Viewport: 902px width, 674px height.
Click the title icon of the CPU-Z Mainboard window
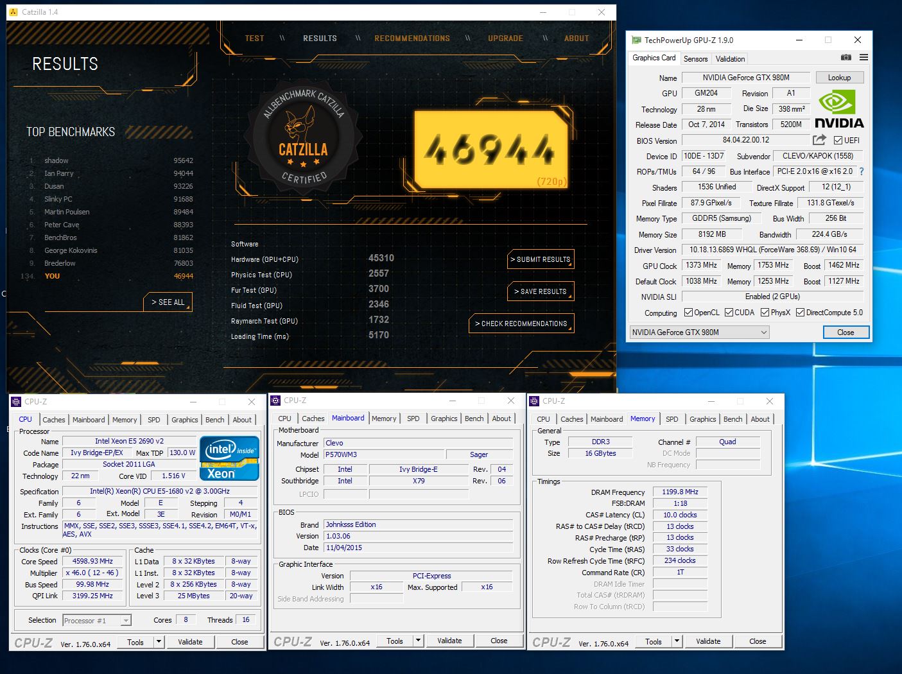[275, 401]
